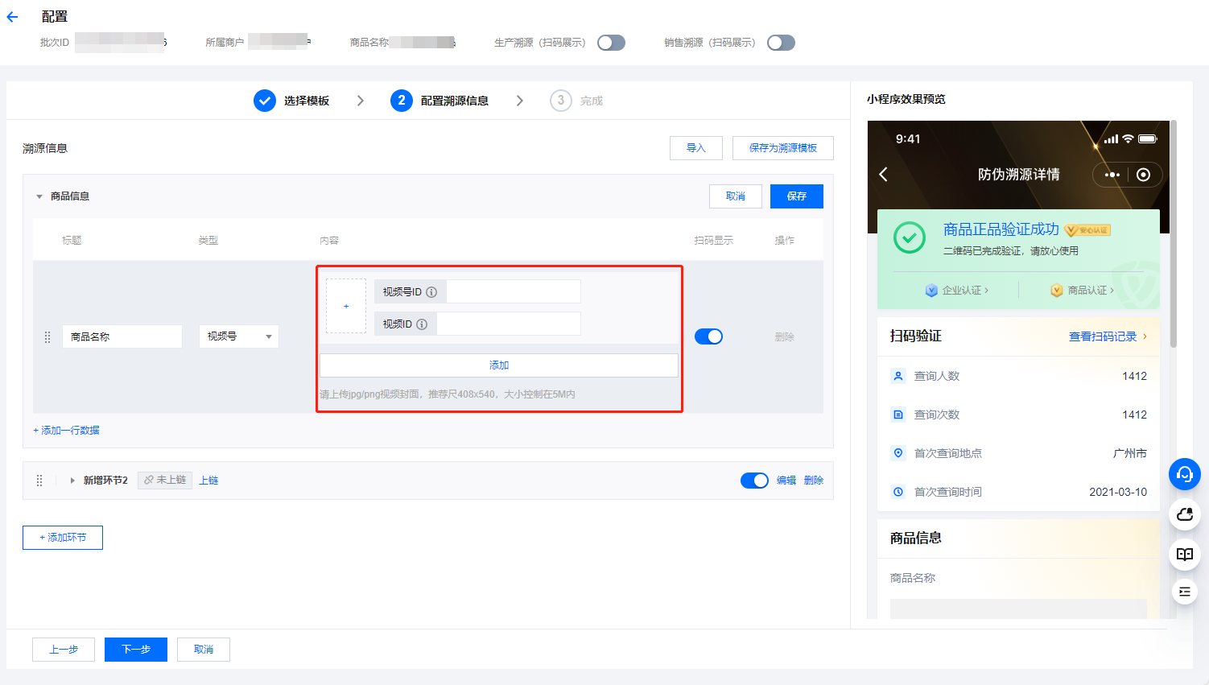Click 上一步 button
The height and width of the screenshot is (685, 1209).
pos(64,650)
